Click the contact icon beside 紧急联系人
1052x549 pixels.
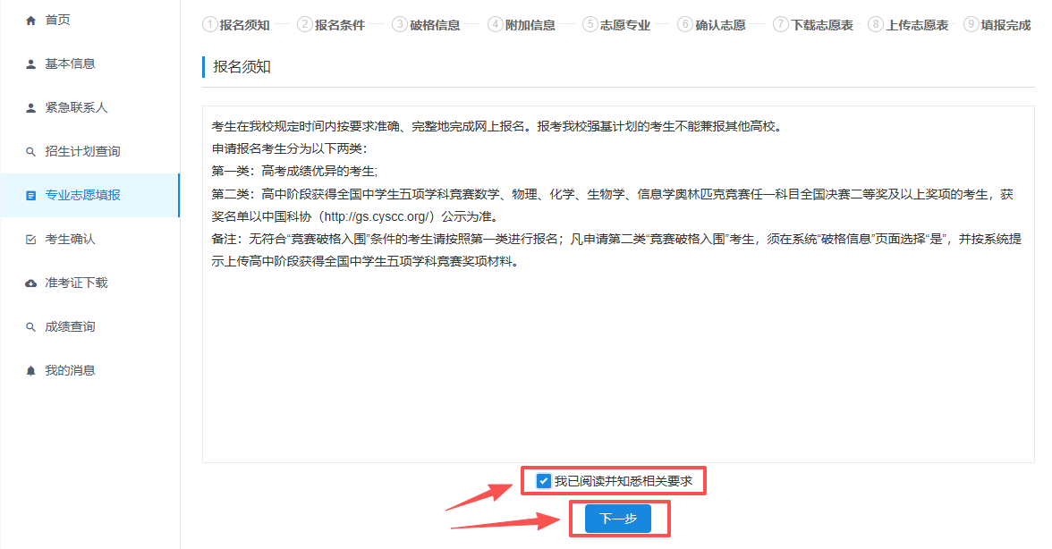31,107
